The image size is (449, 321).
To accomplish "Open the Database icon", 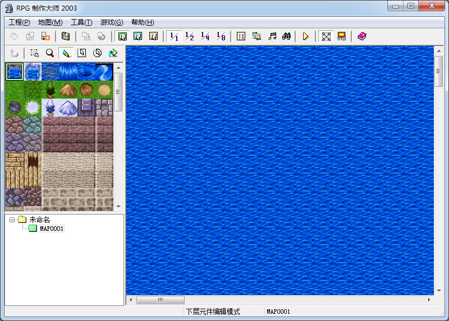I will [241, 36].
